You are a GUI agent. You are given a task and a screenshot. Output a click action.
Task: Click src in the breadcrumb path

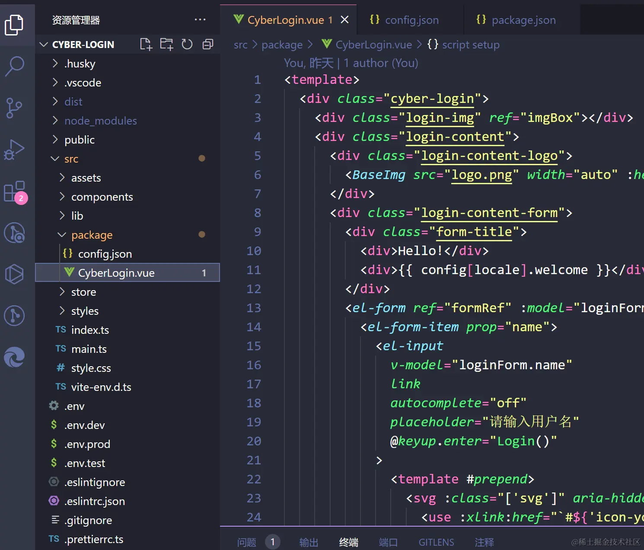(x=240, y=45)
